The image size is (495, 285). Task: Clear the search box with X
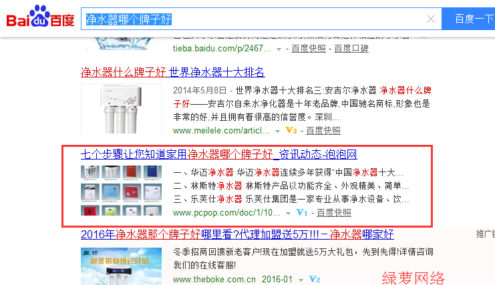click(x=431, y=19)
